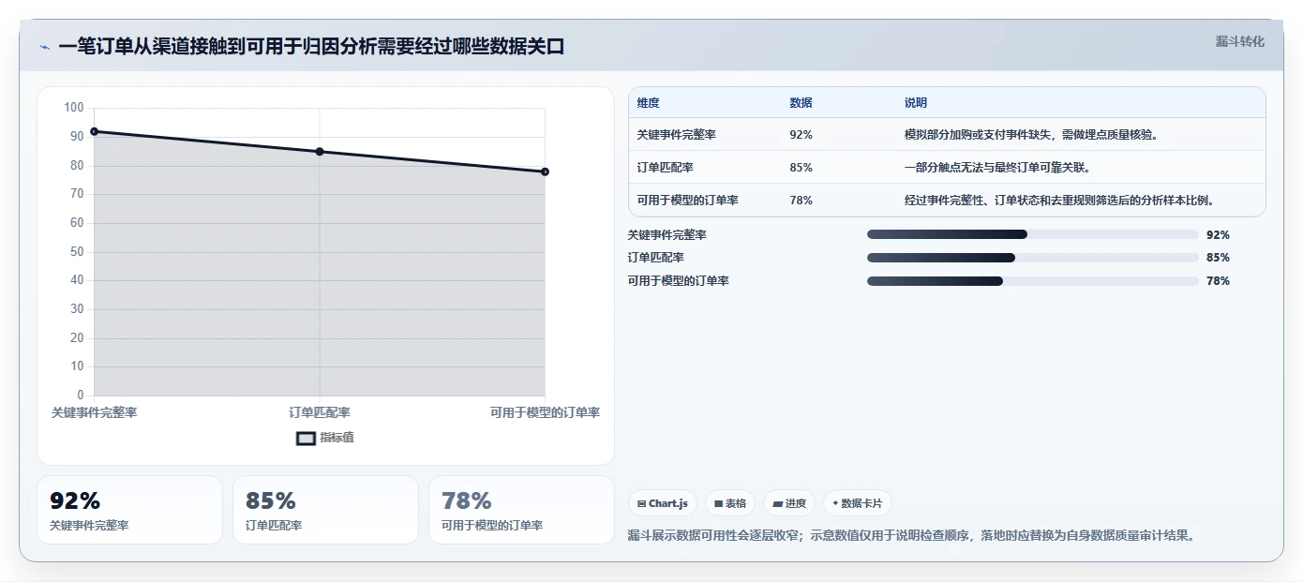
Task: Click the 100 y-axis tick label
Action: tap(73, 108)
